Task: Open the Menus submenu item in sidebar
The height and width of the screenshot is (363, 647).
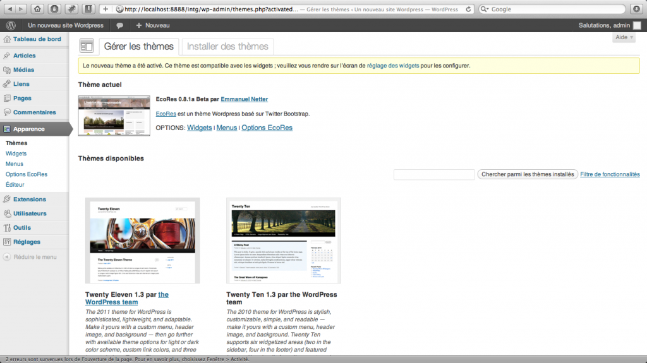Action: 15,164
